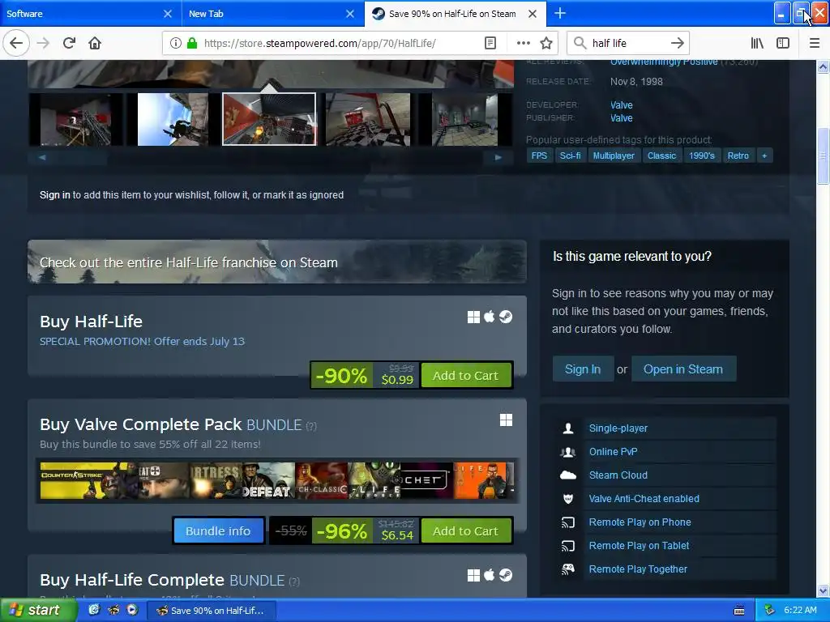Click SteamOS icon in Buy Half-Life
Image resolution: width=830 pixels, height=622 pixels.
(x=506, y=317)
